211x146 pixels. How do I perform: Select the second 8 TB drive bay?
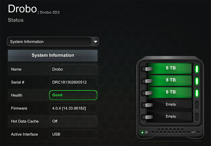coord(169,80)
